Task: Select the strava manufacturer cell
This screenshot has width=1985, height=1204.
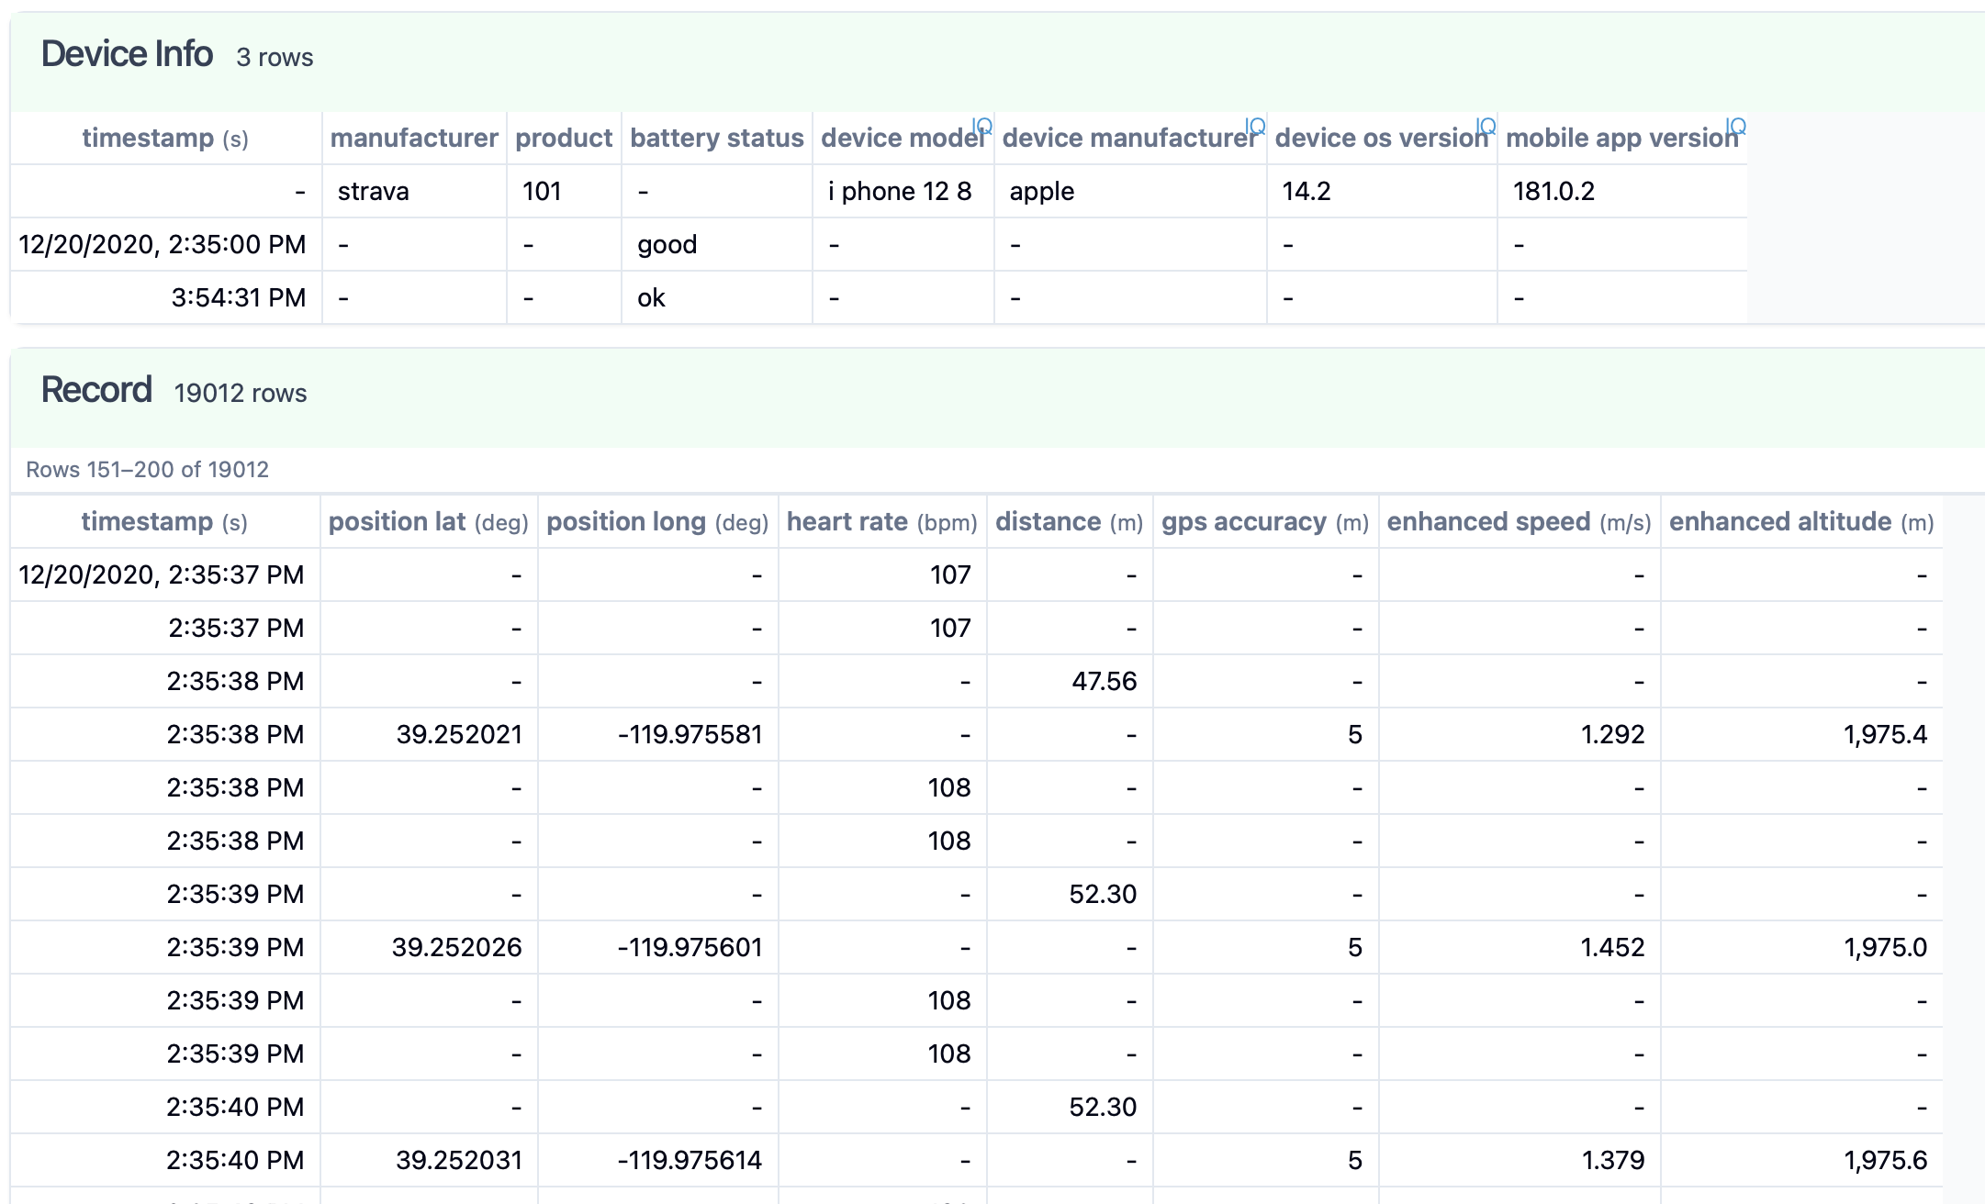Action: click(373, 192)
